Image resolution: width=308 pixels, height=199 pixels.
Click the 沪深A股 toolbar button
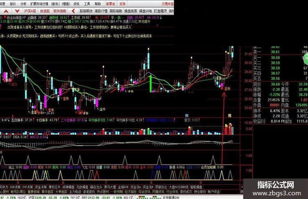[x=30, y=11]
